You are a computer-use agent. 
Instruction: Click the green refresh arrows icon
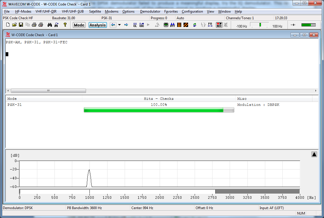[195, 25]
